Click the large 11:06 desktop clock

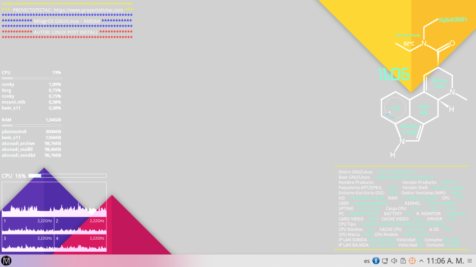[393, 74]
